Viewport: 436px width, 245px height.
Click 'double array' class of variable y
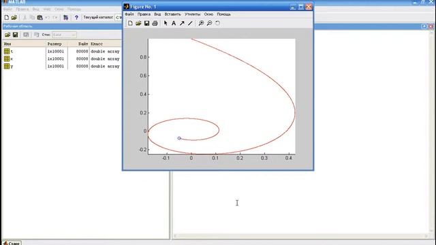point(105,66)
